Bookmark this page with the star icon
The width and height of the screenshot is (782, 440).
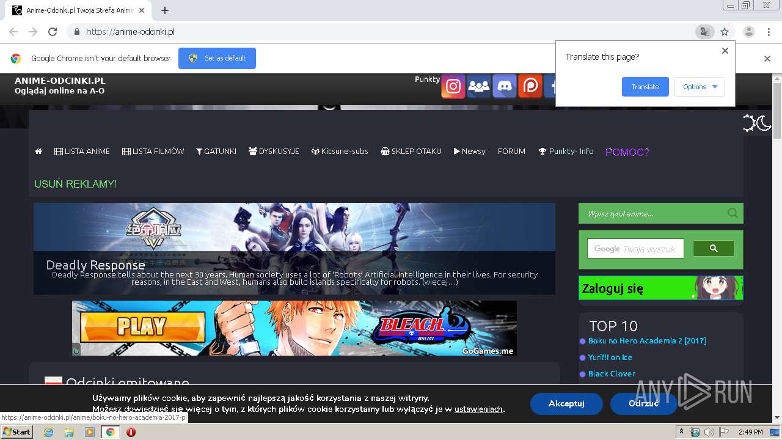[x=725, y=32]
